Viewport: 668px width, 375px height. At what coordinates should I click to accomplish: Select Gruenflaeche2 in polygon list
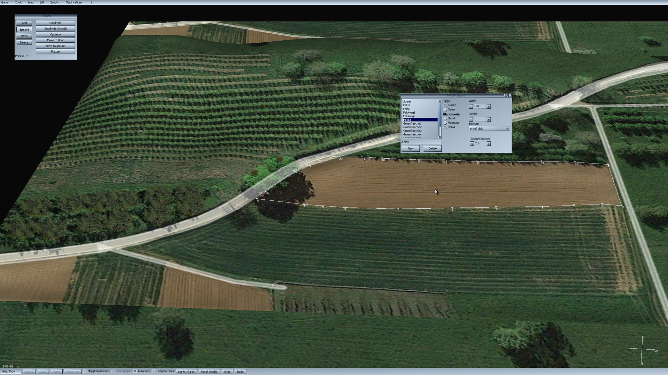click(x=412, y=127)
